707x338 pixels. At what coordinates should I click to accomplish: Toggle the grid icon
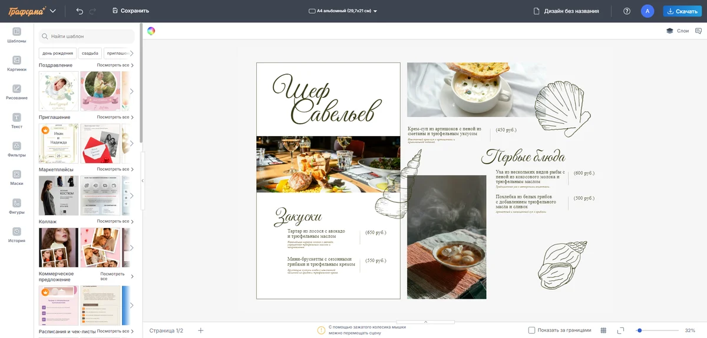[x=603, y=330]
